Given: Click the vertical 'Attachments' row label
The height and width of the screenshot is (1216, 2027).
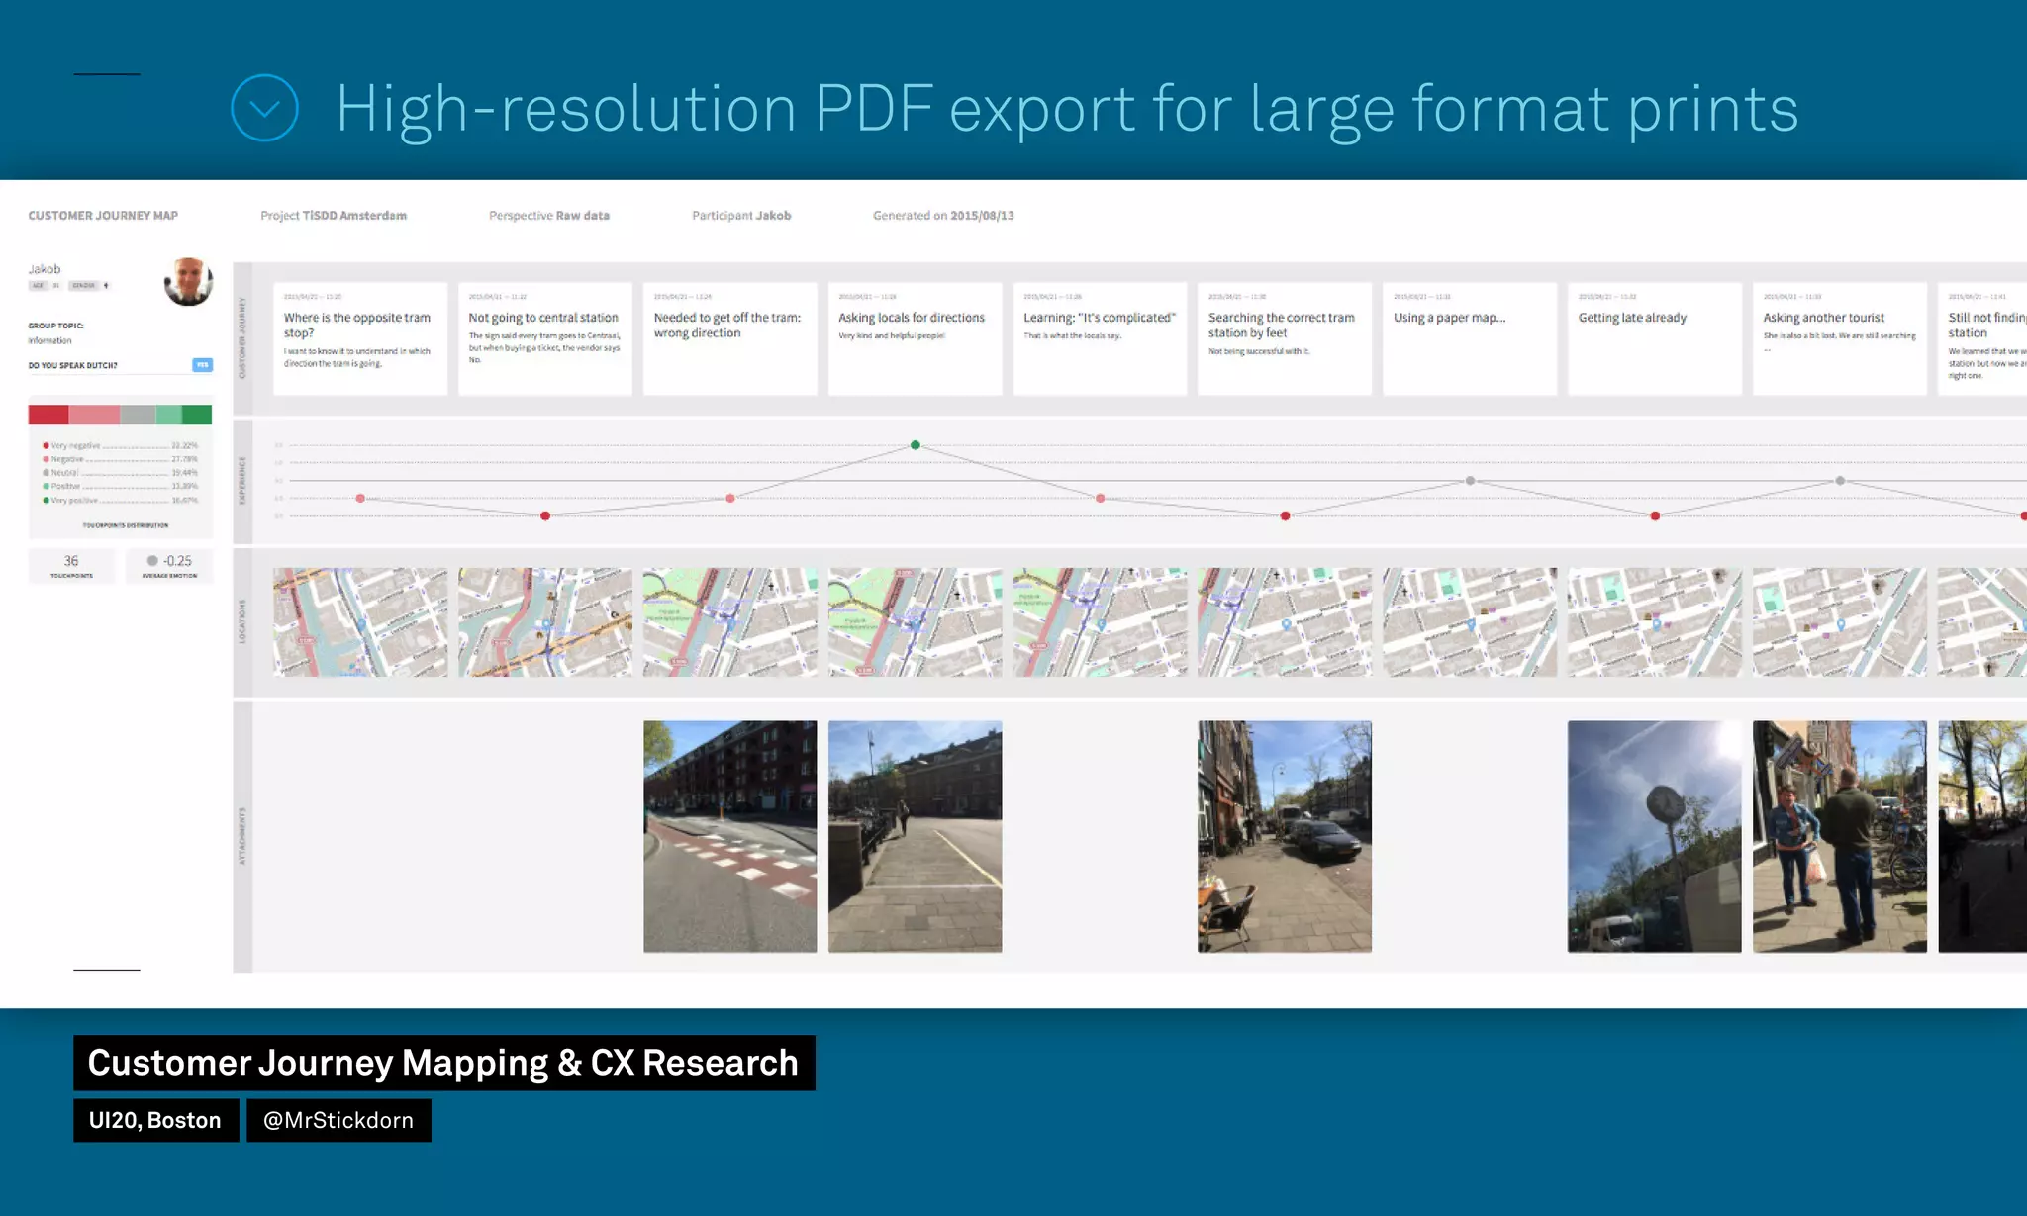Looking at the screenshot, I should tap(242, 837).
